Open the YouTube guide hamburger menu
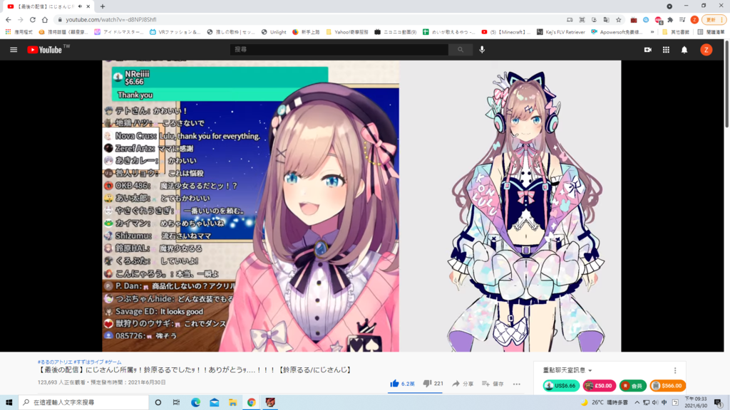The height and width of the screenshot is (410, 730). (x=14, y=50)
